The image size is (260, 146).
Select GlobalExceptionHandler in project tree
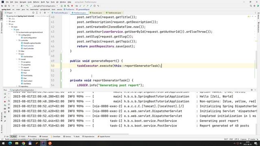coord(32,43)
